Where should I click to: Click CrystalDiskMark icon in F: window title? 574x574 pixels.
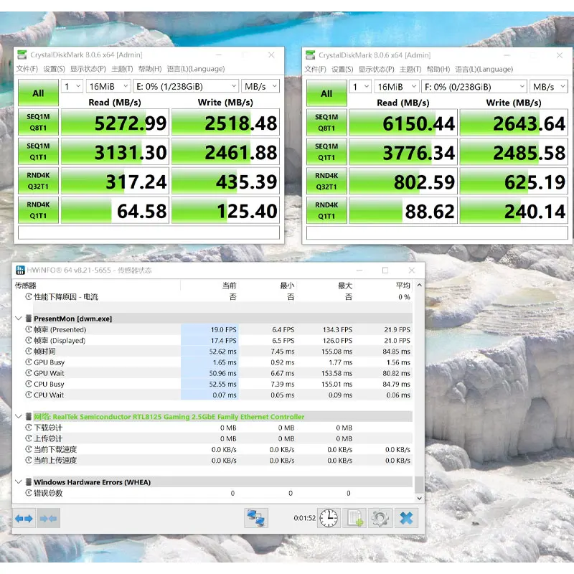coord(311,55)
